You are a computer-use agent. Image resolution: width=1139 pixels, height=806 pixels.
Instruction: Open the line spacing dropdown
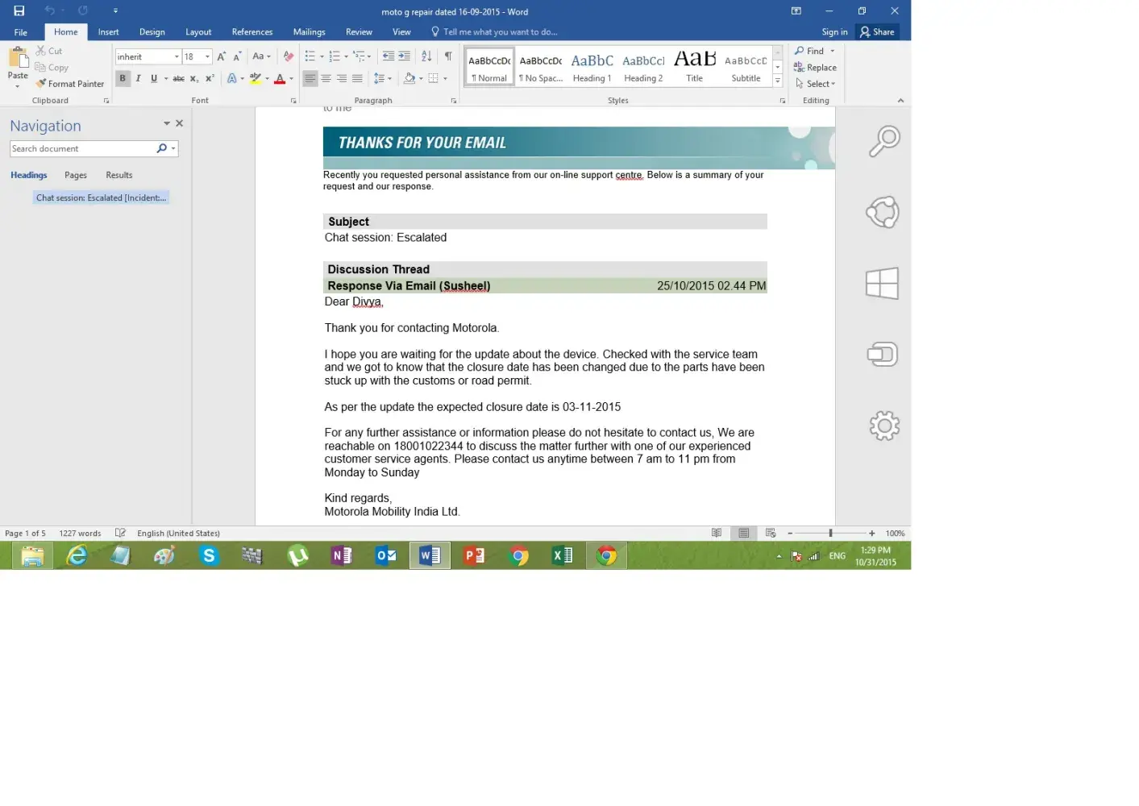click(x=383, y=79)
